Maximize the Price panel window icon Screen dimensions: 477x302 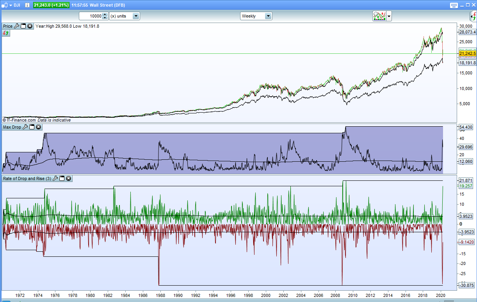coord(23,26)
